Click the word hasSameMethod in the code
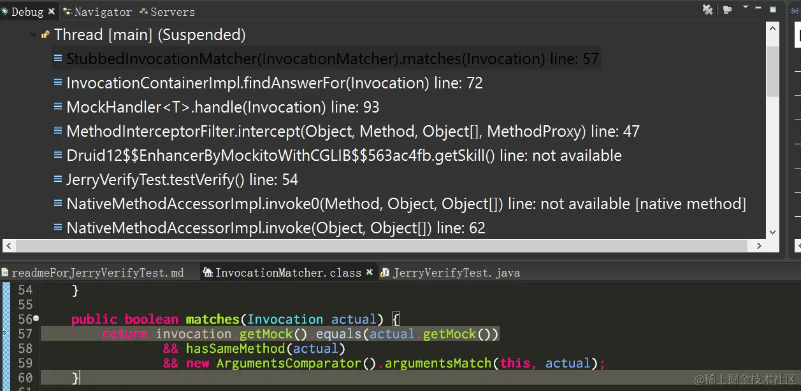801x391 pixels. pyautogui.click(x=235, y=348)
